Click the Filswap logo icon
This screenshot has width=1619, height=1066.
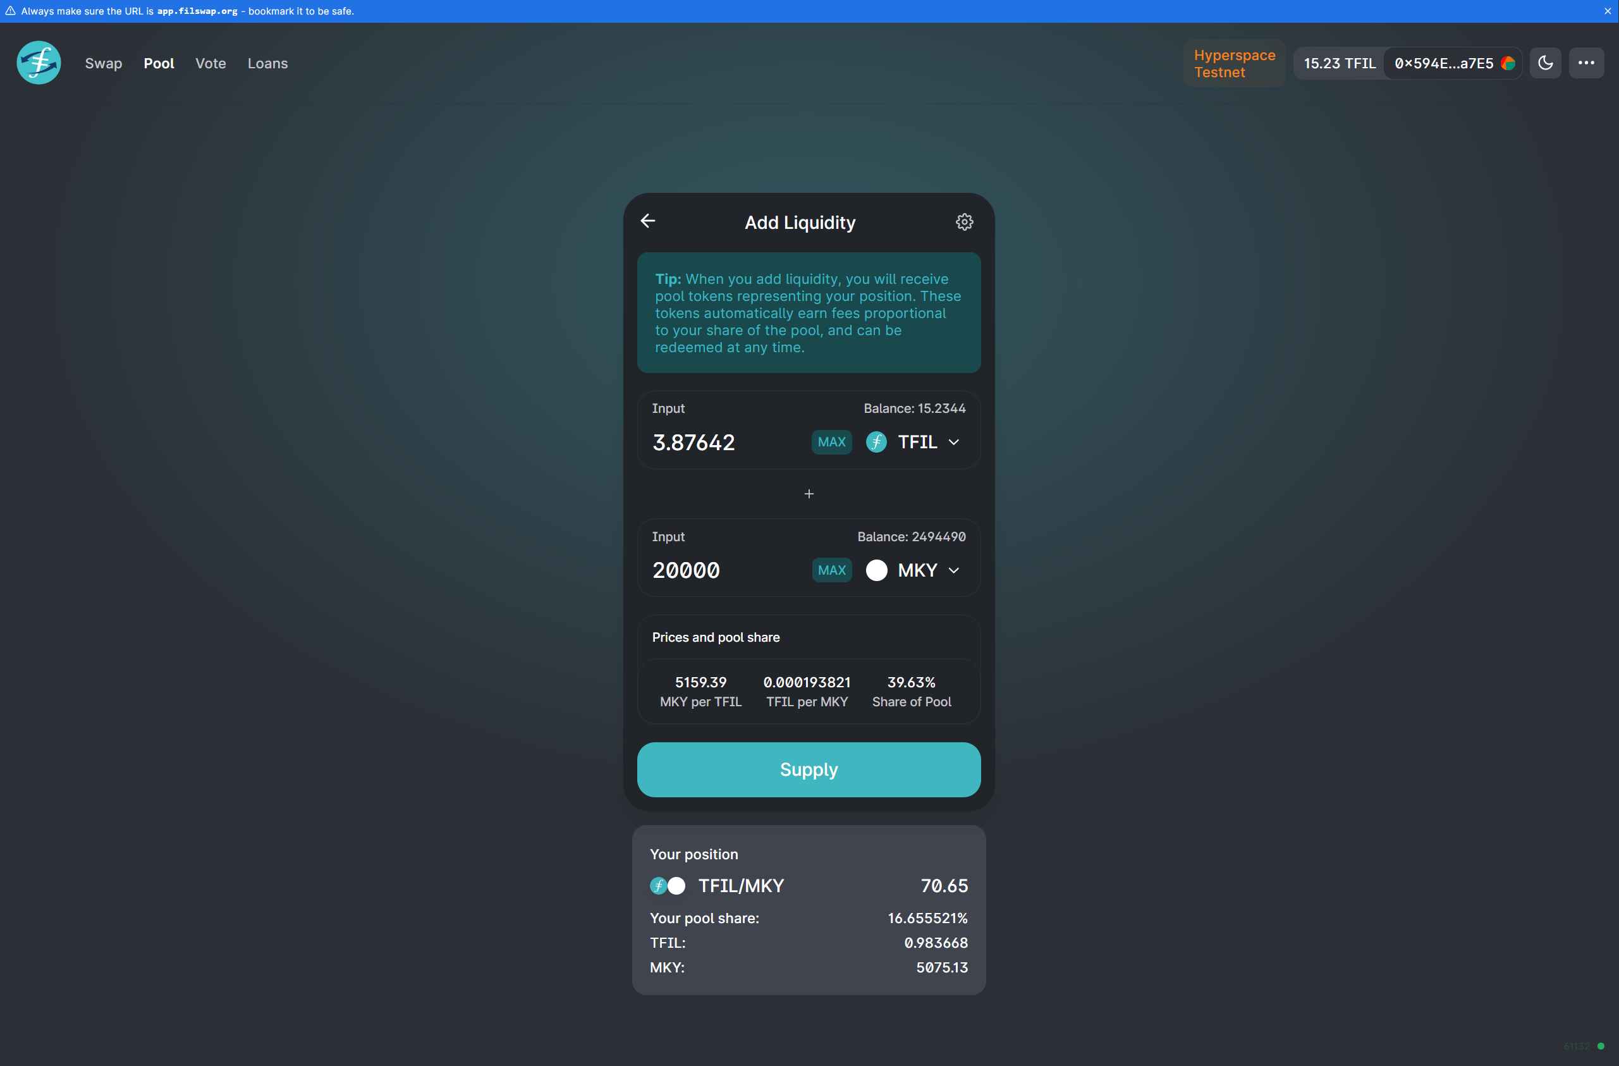(39, 63)
